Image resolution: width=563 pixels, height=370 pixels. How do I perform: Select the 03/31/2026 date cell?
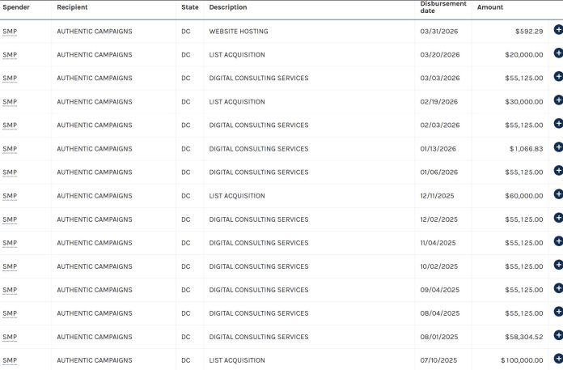(439, 32)
